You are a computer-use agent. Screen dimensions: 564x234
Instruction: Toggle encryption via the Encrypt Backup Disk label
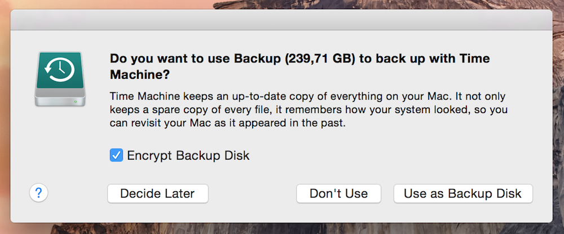point(188,155)
